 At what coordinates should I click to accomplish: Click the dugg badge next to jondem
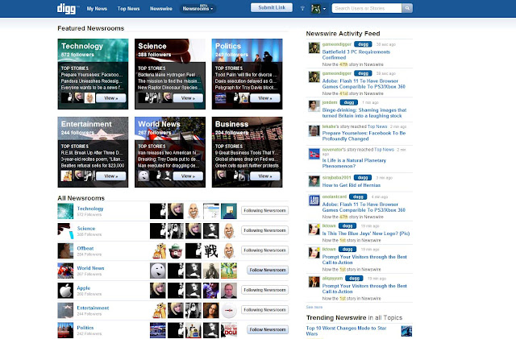[349, 102]
